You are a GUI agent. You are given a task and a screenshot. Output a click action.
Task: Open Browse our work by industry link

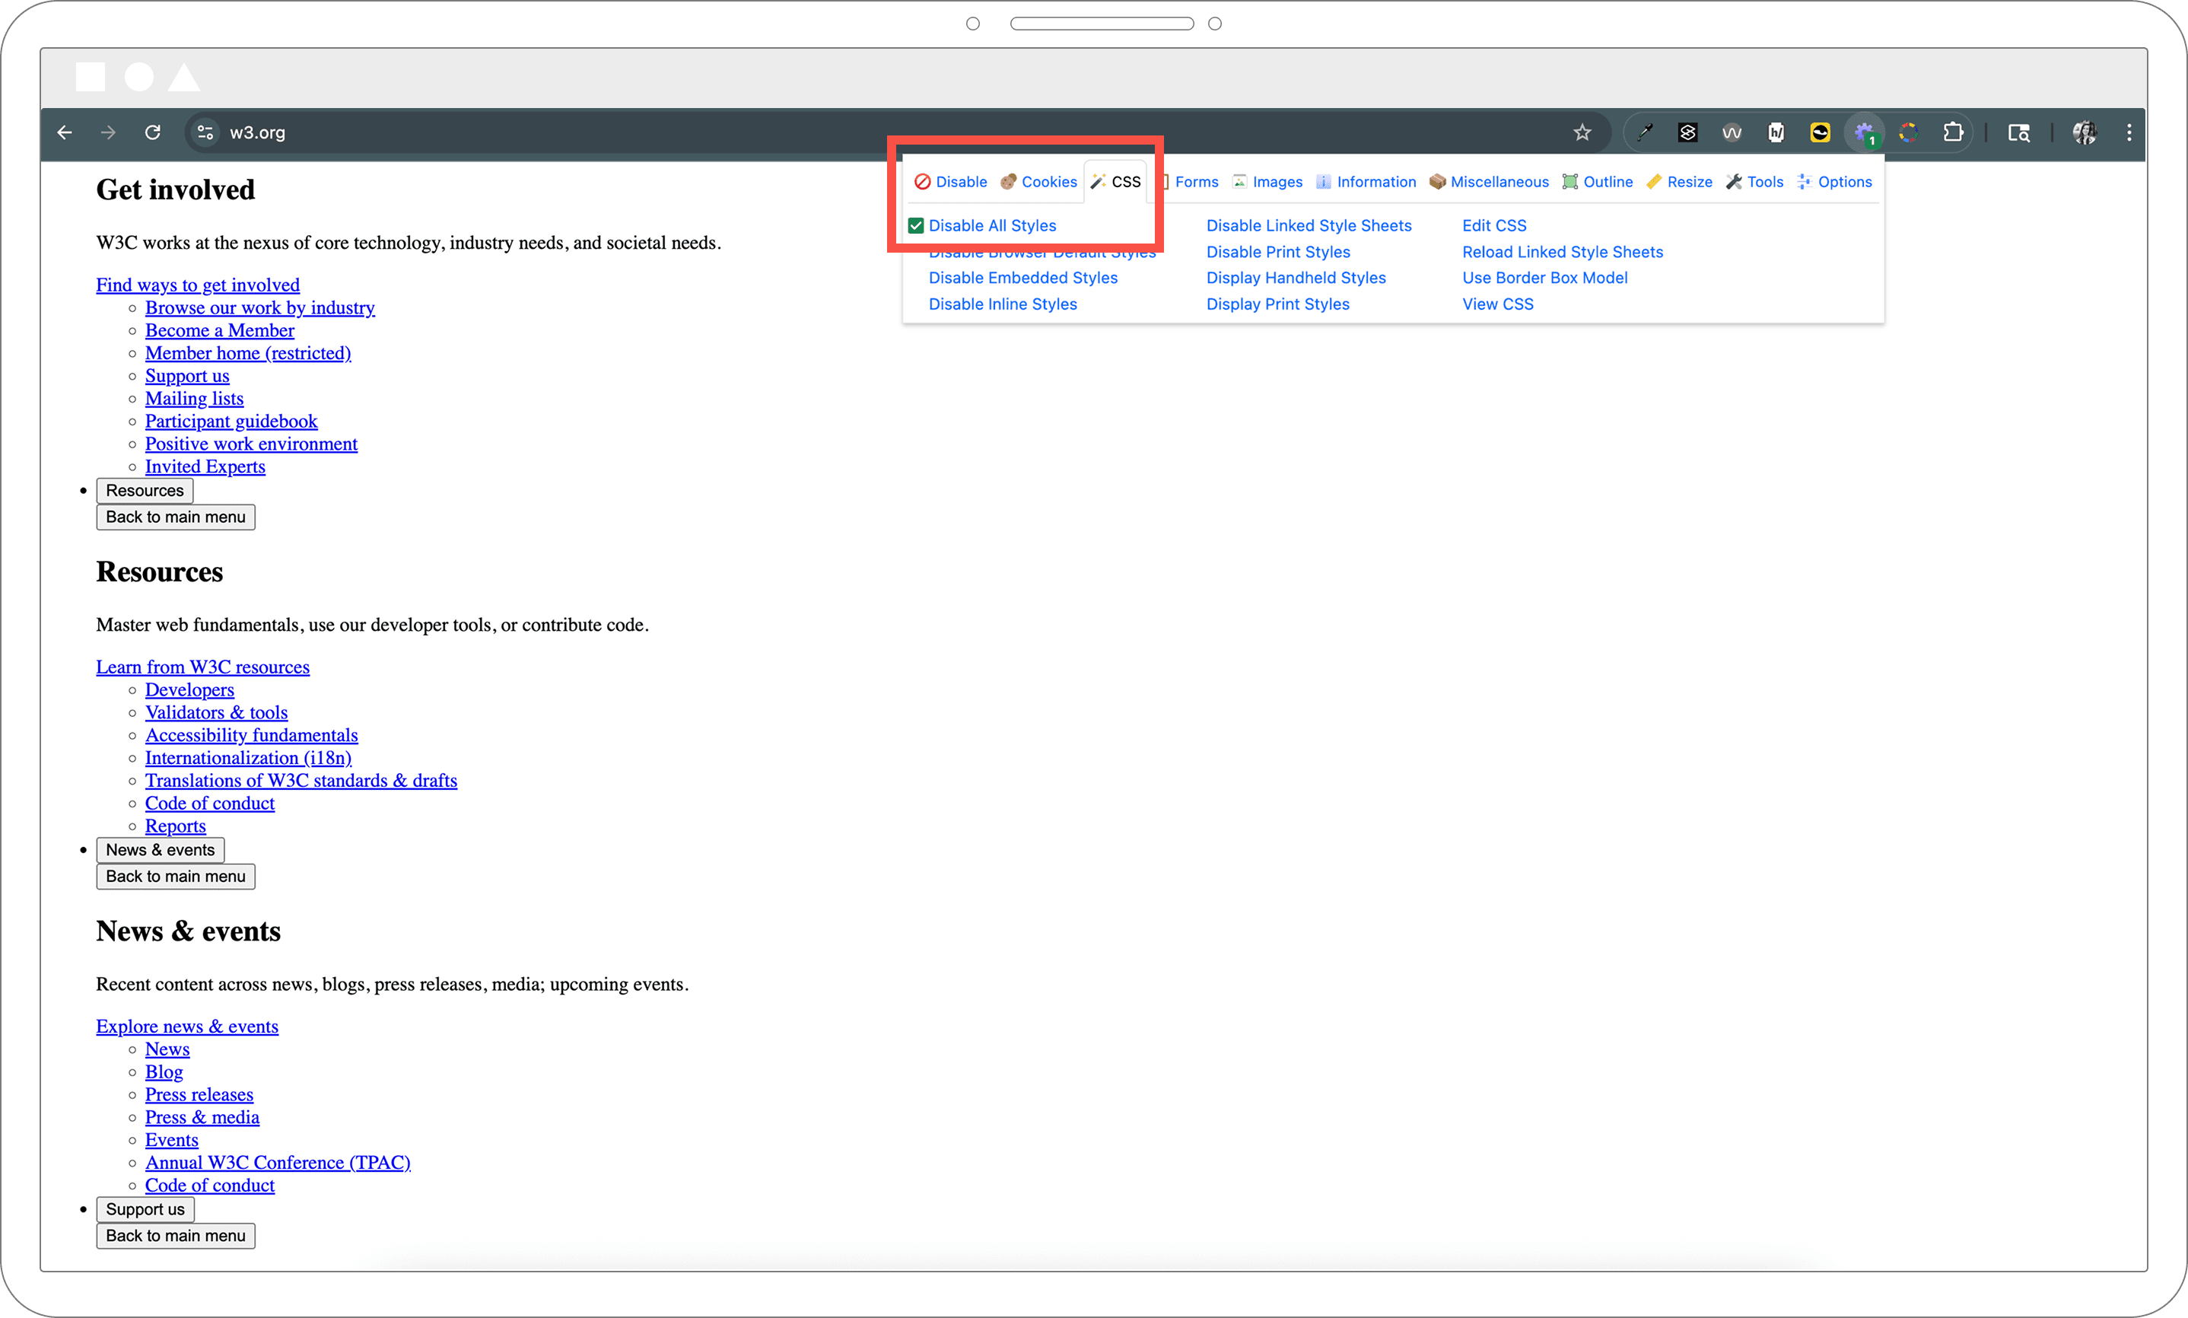(x=260, y=308)
